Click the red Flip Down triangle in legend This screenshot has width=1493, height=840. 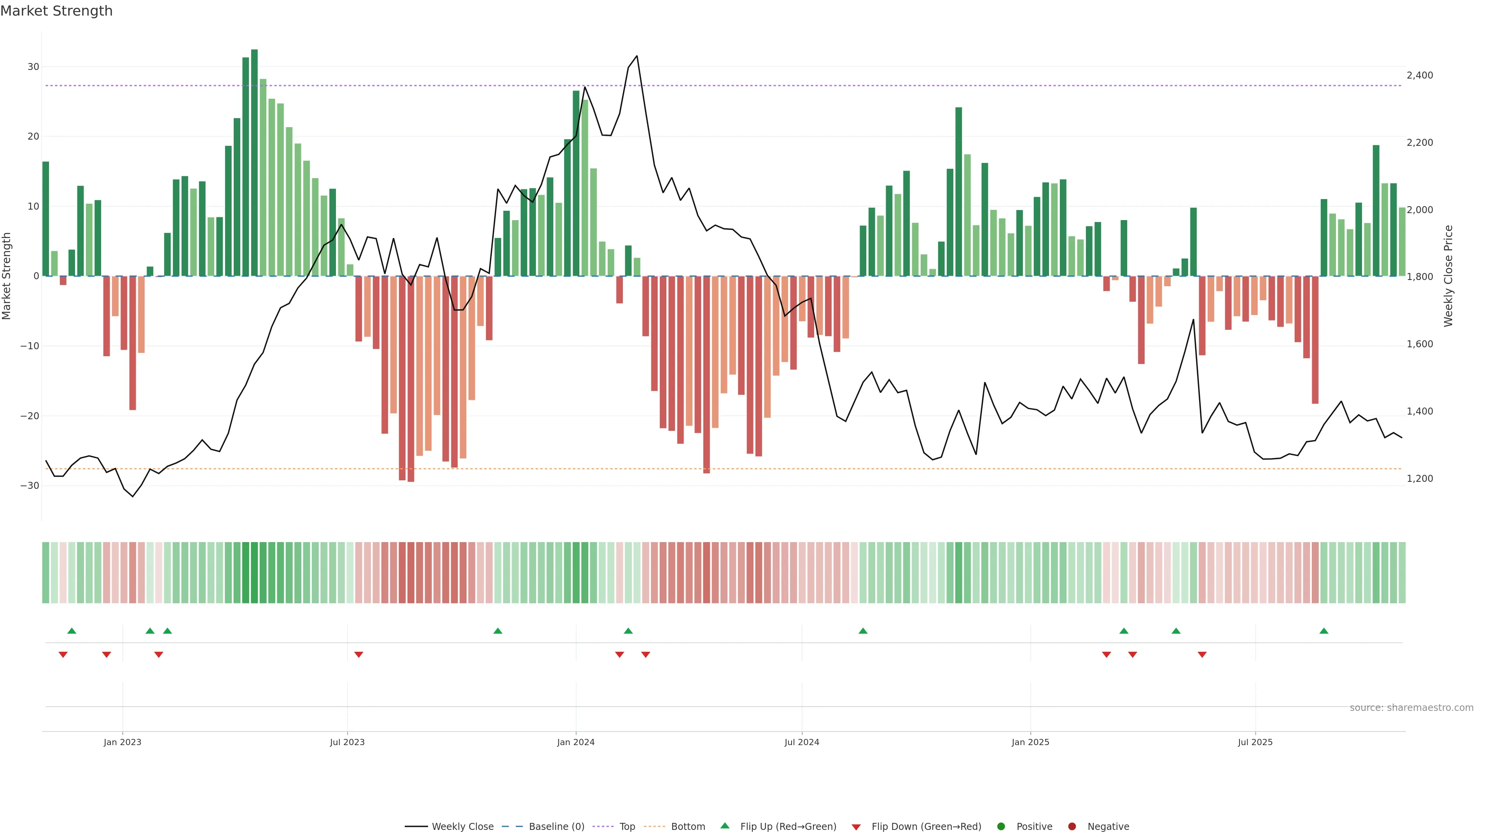pos(856,827)
